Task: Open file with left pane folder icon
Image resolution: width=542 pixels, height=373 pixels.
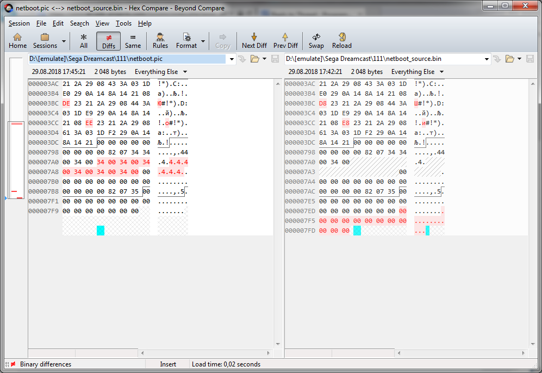Action: point(255,59)
